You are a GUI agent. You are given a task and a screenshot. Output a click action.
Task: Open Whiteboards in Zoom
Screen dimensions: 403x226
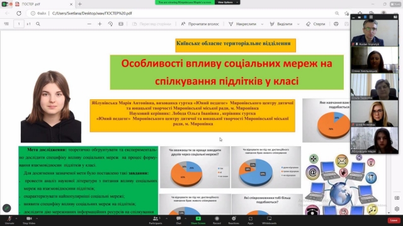(269, 220)
